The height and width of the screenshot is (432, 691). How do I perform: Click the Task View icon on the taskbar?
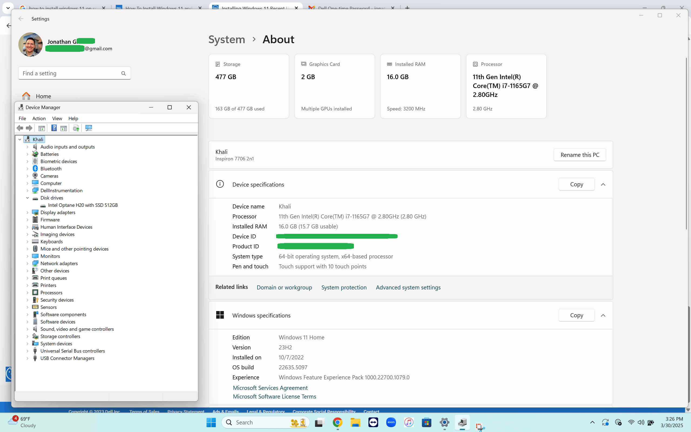pos(320,422)
